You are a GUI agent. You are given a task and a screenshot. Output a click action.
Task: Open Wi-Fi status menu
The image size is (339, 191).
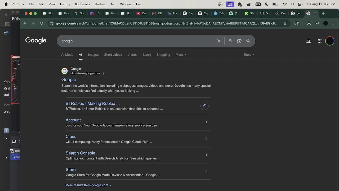coord(285,4)
